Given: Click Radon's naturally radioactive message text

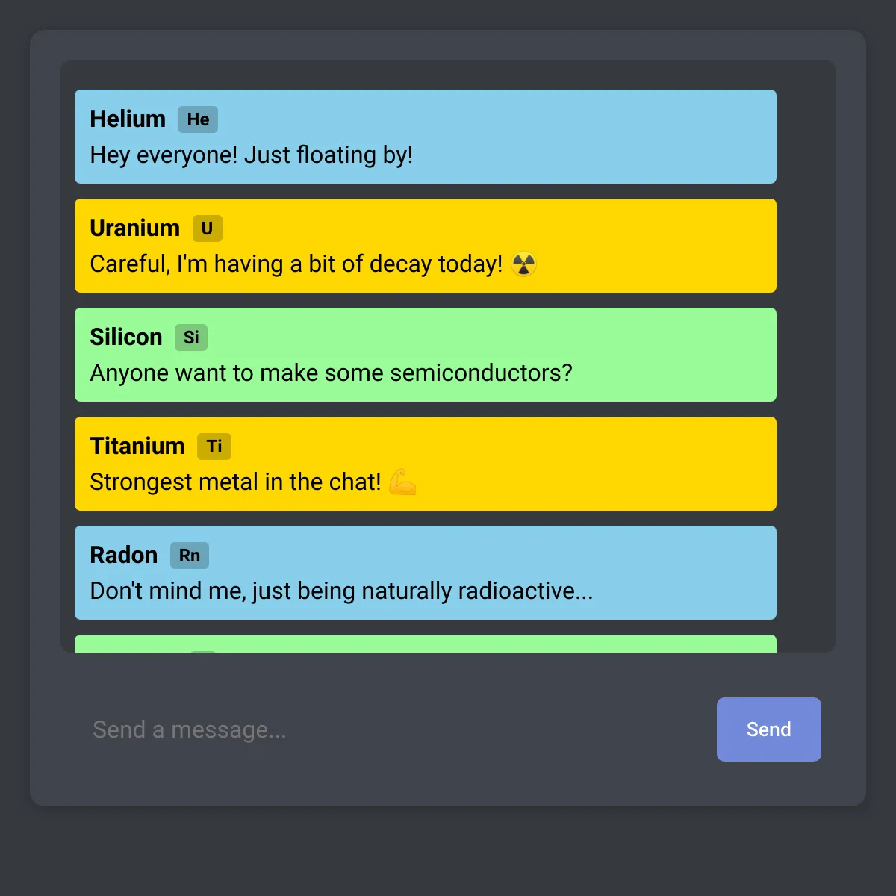Looking at the screenshot, I should tap(342, 591).
